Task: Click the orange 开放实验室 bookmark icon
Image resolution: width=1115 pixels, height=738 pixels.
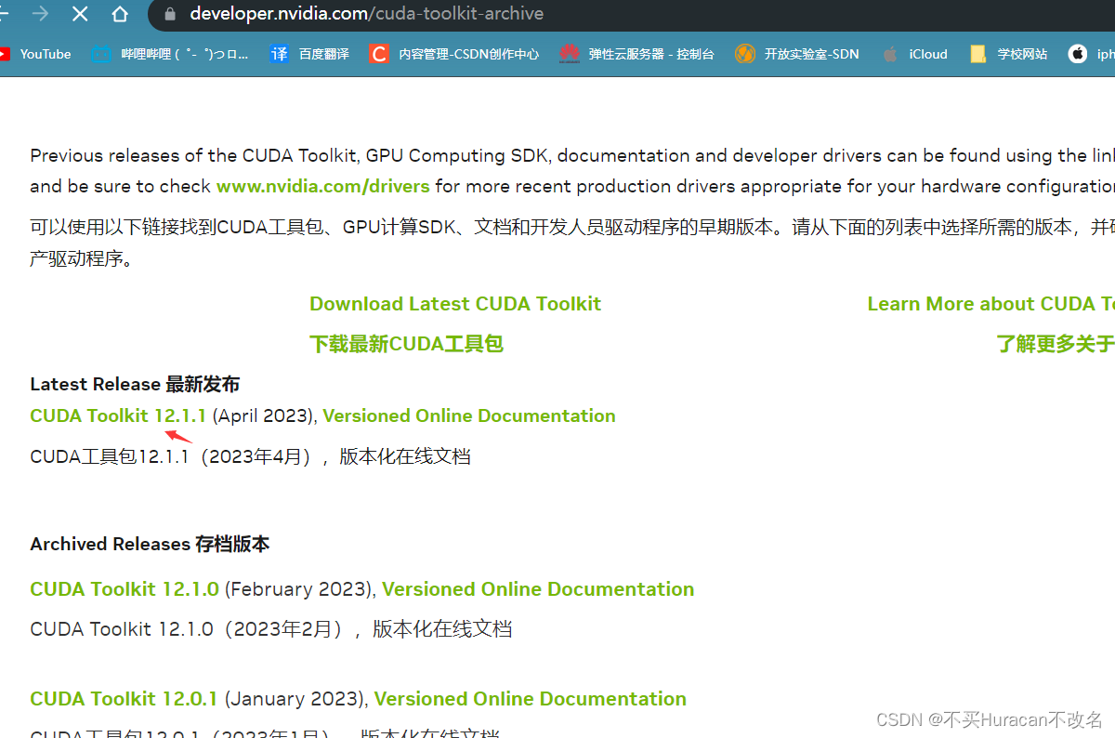Action: [x=744, y=54]
